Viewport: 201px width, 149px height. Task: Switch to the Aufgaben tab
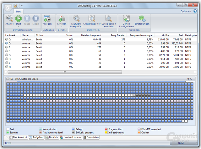pyautogui.click(x=36, y=137)
